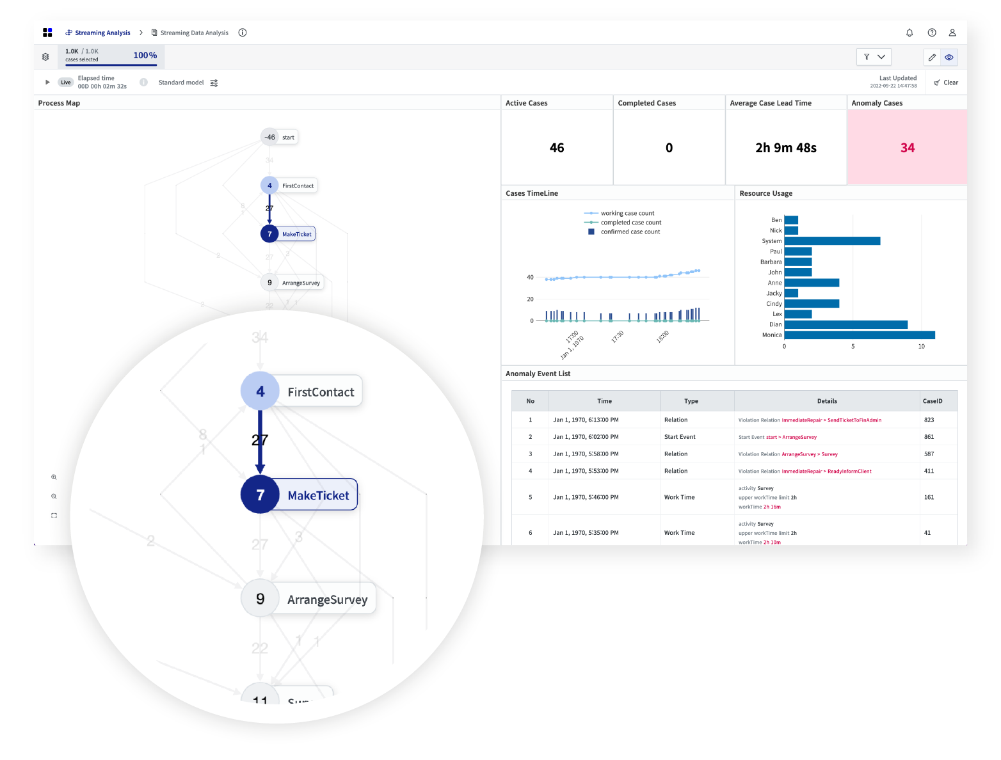
Task: Fit process map to screen
Action: (54, 516)
